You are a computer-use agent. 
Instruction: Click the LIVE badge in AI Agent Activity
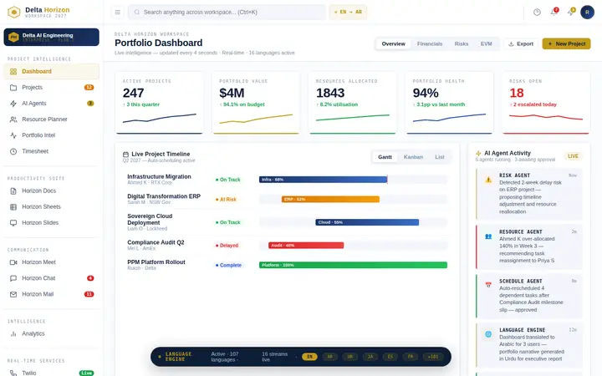click(573, 156)
